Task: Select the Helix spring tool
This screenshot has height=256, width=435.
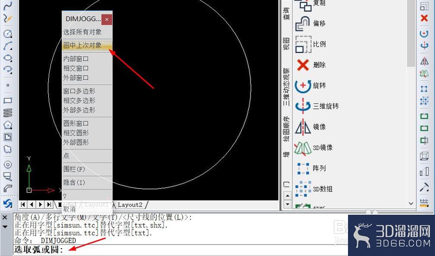Action: pyautogui.click(x=8, y=113)
